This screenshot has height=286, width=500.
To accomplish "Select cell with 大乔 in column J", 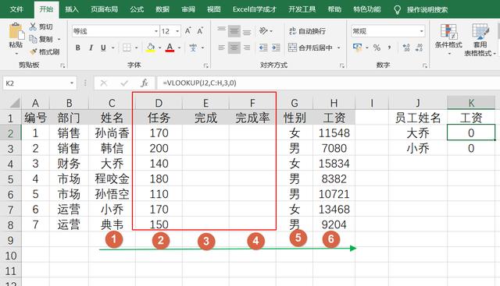I will [x=418, y=133].
